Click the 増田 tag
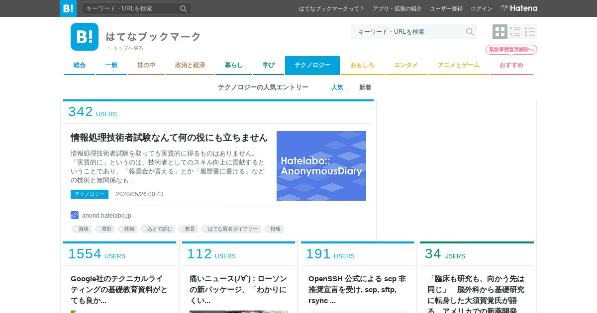This screenshot has width=597, height=313. tap(105, 229)
